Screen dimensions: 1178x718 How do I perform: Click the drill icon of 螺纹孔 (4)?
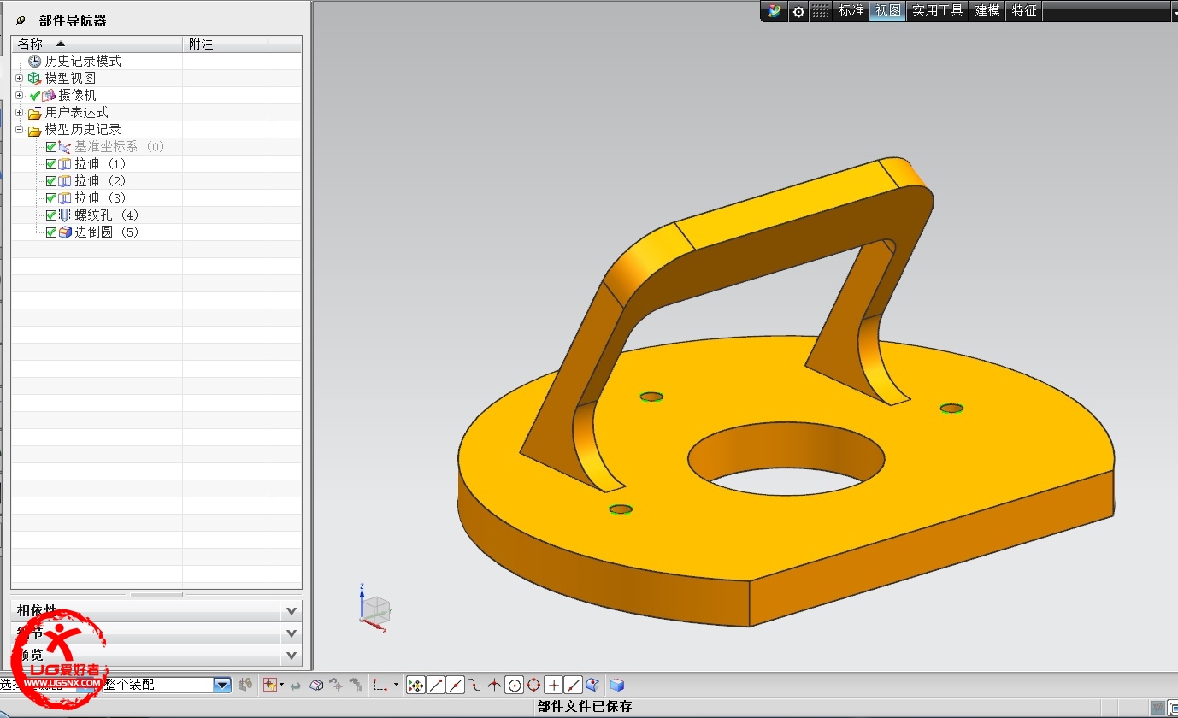[65, 215]
